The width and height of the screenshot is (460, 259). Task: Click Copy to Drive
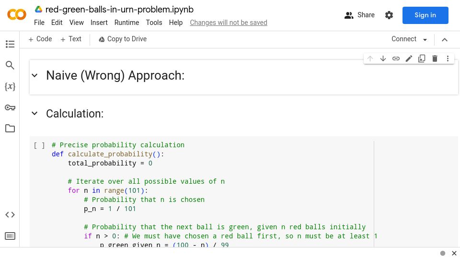click(x=123, y=39)
